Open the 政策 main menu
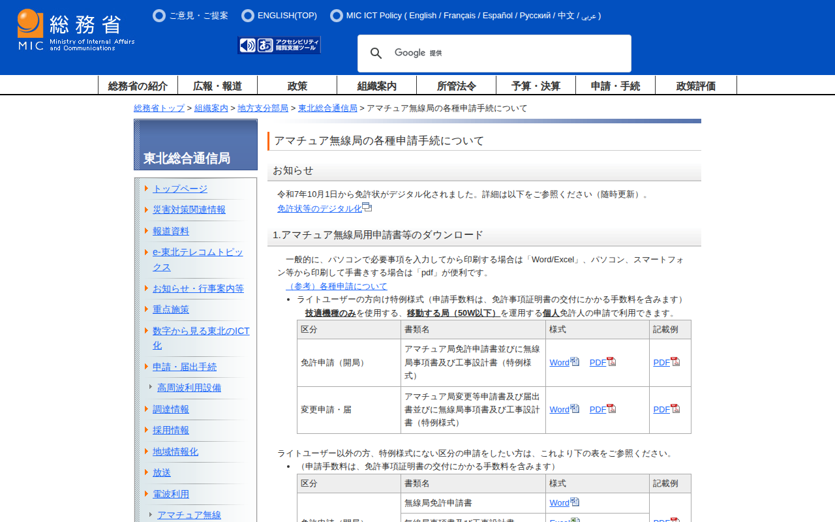This screenshot has width=835, height=522. click(x=297, y=85)
